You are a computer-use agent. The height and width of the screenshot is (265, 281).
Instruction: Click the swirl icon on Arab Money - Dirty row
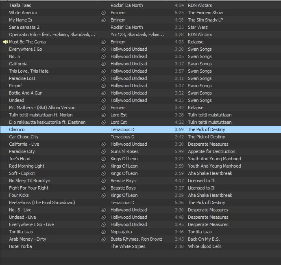103,239
